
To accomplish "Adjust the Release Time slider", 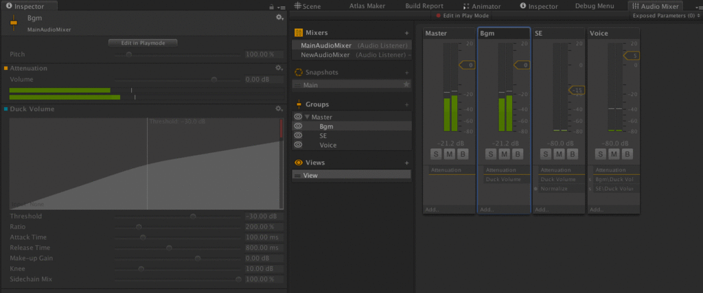I will point(169,248).
